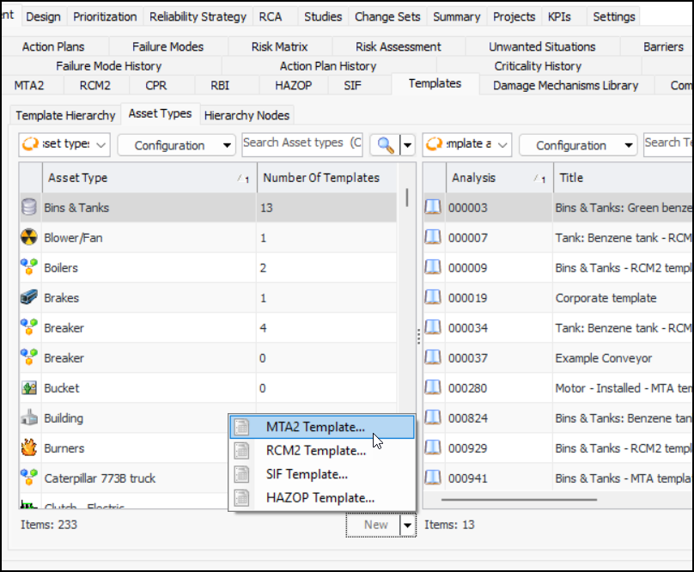The height and width of the screenshot is (572, 694).
Task: Open the search options arrow next to magnifier
Action: (x=408, y=145)
